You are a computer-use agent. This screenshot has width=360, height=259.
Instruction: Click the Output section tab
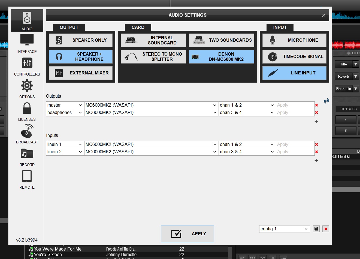(69, 28)
